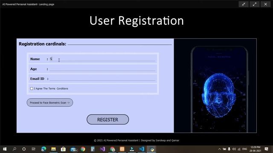Launch the first Google Chrome taskbar icon
Screen dimensions: 273x153
[x=83, y=149]
